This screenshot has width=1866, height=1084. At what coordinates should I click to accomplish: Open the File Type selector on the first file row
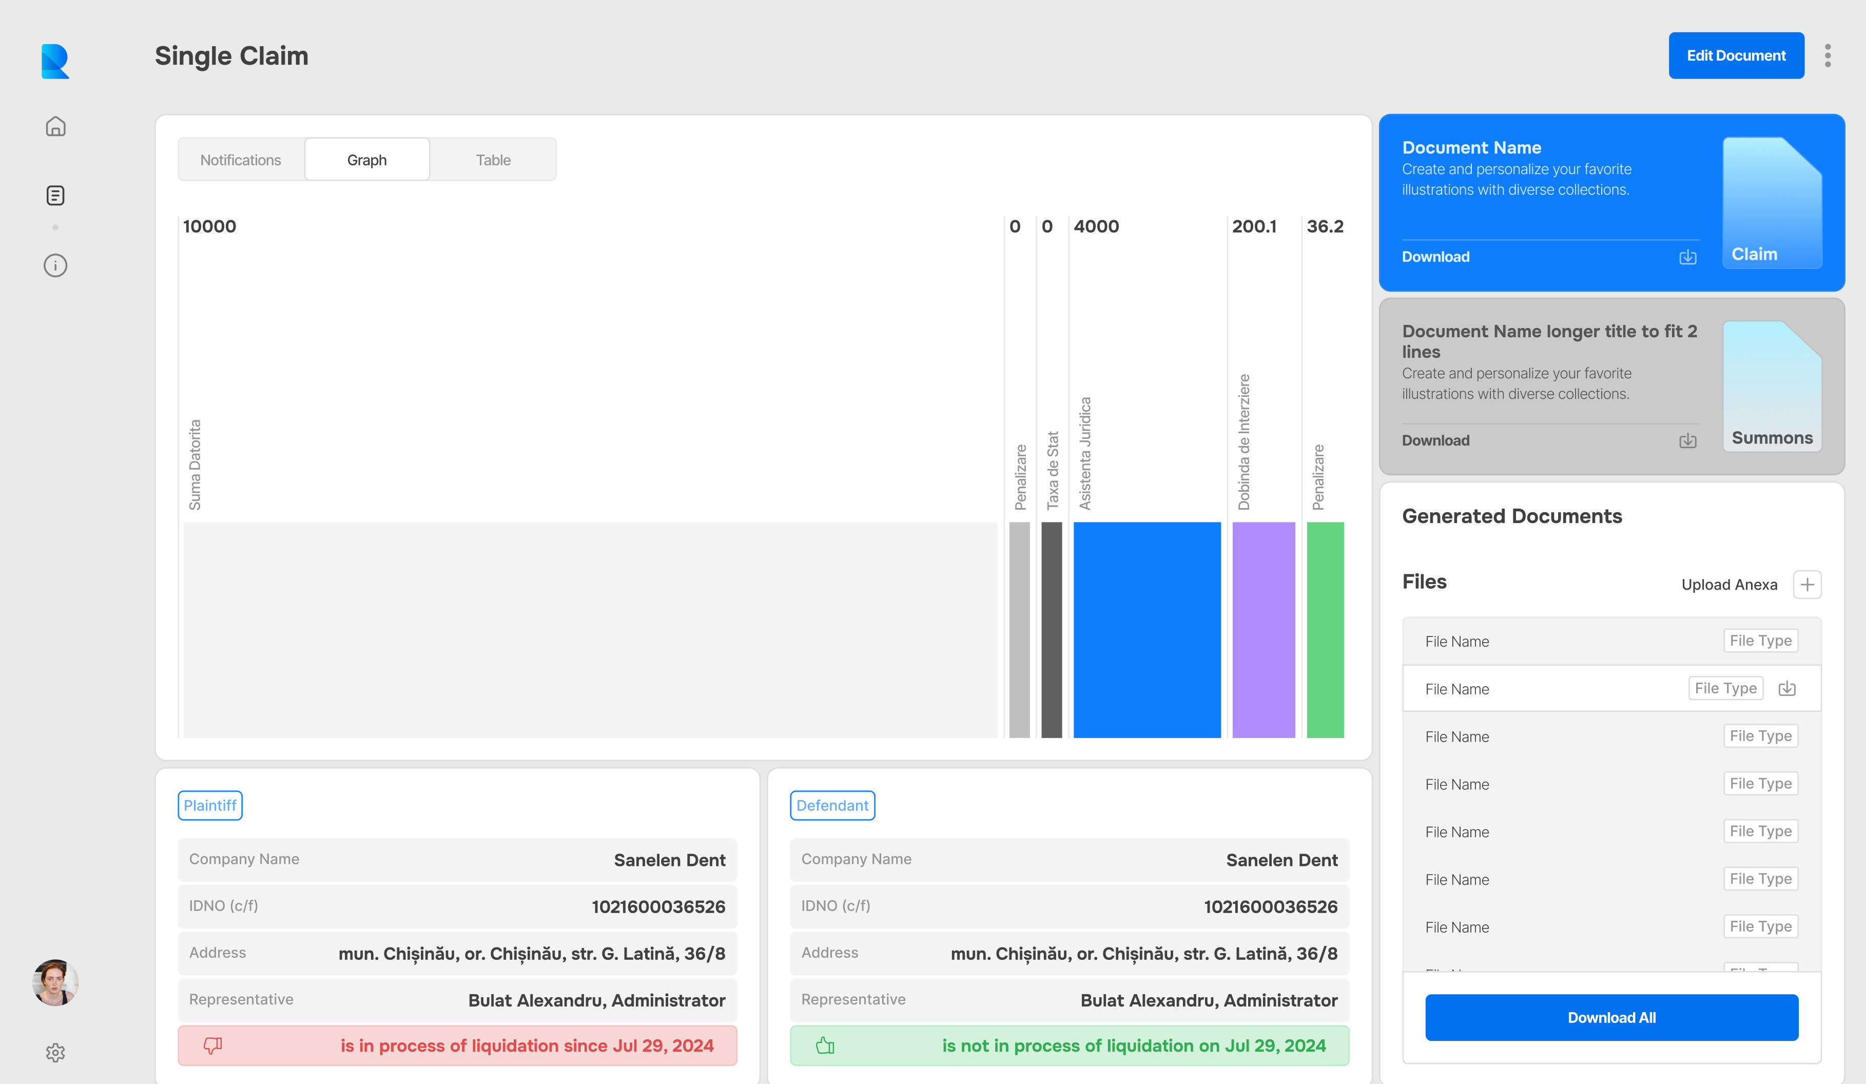click(x=1761, y=641)
